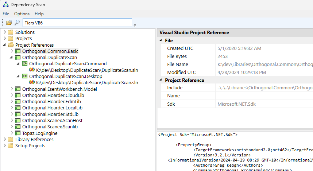
Task: Click the File Bytes value 2453
Action: [223, 56]
